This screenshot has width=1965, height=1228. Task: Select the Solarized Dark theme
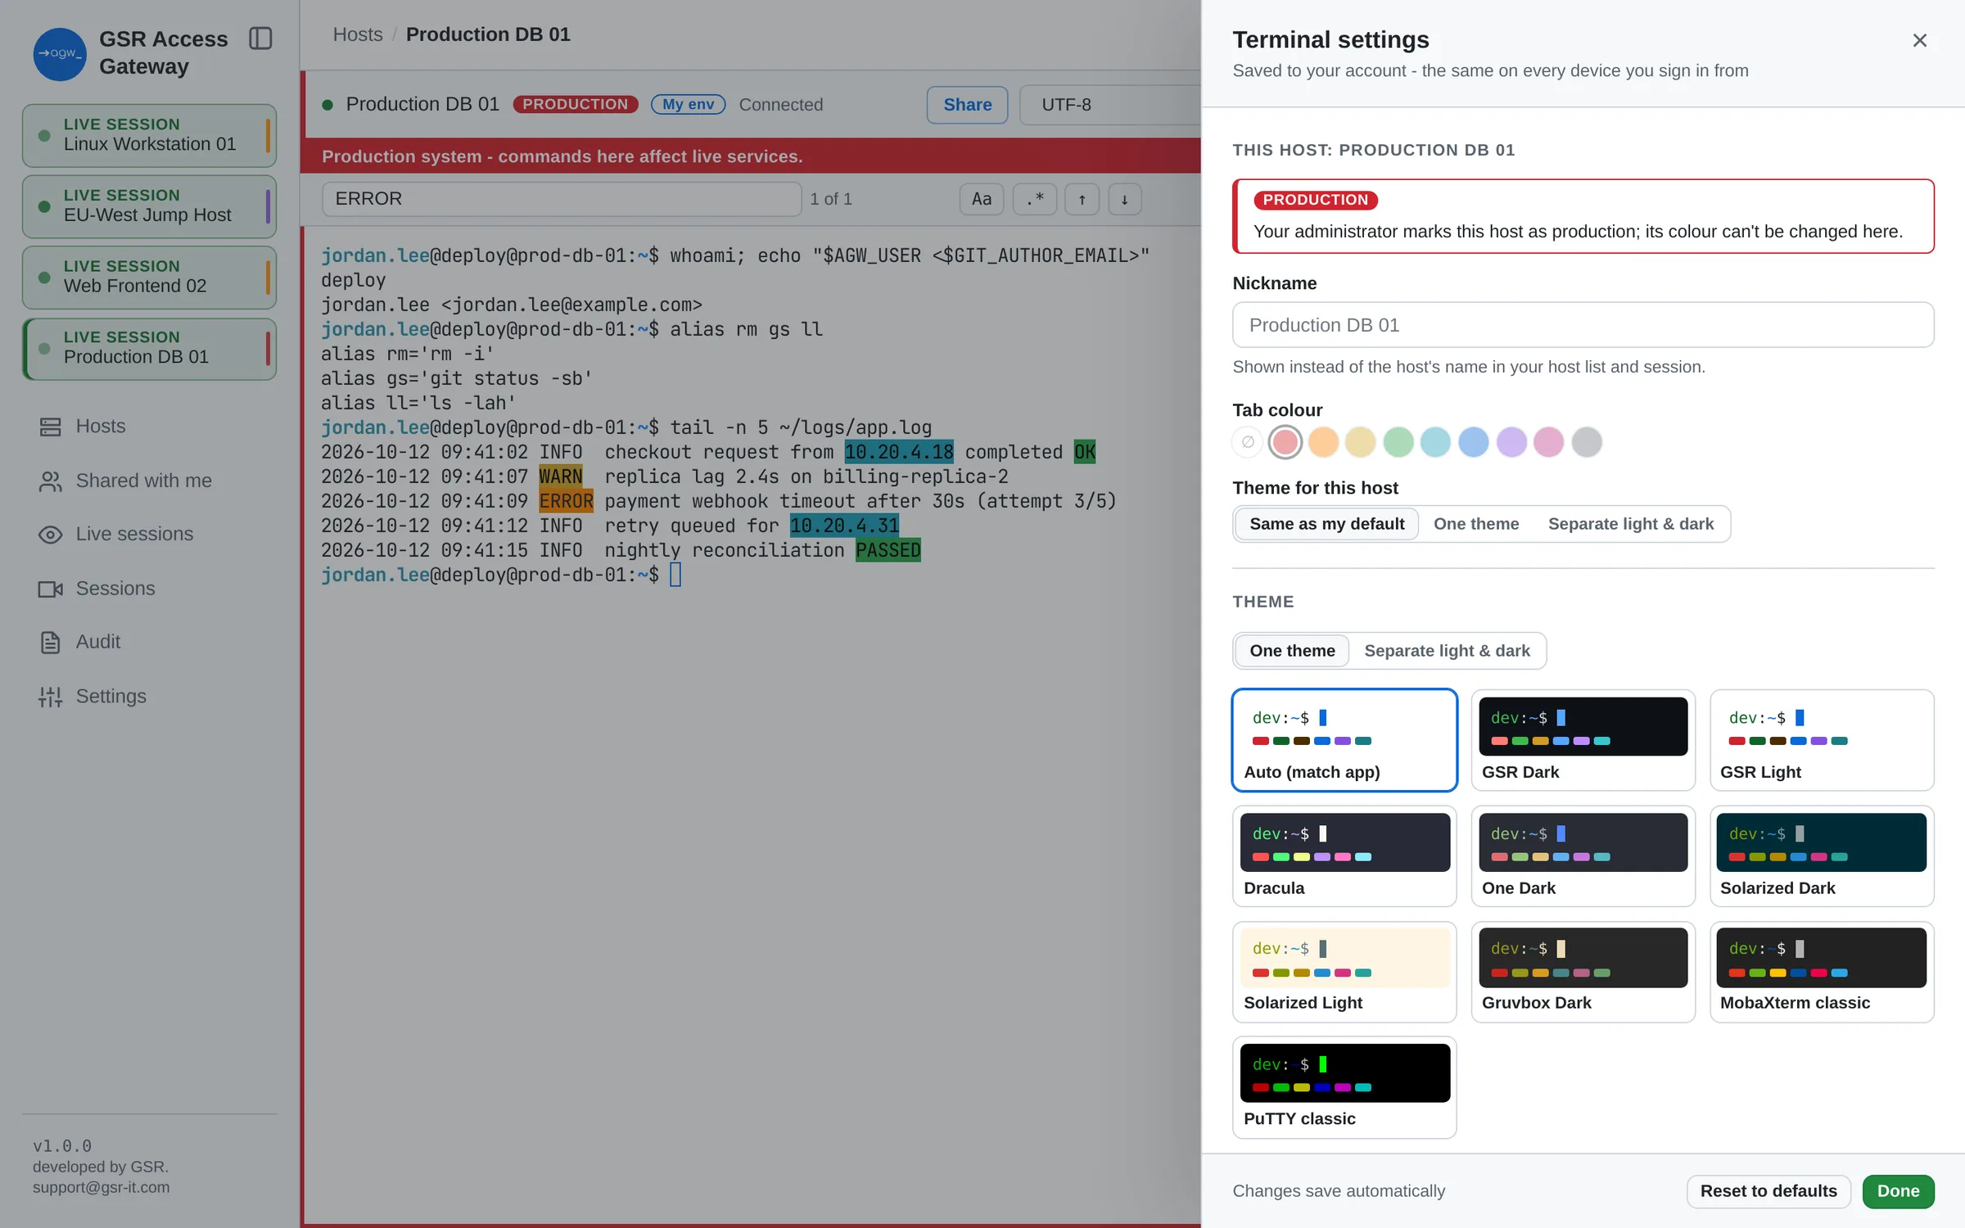click(1822, 856)
